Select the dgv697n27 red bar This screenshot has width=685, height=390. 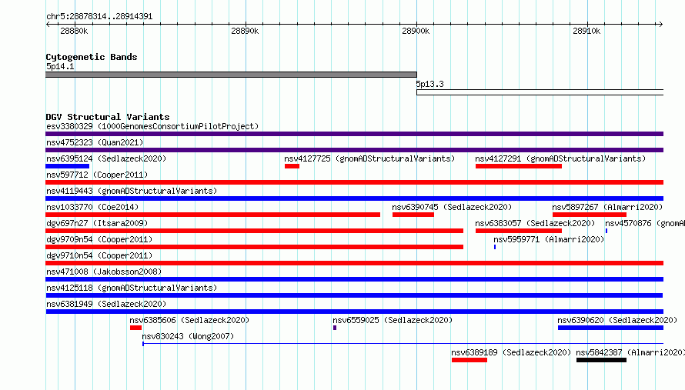click(254, 231)
